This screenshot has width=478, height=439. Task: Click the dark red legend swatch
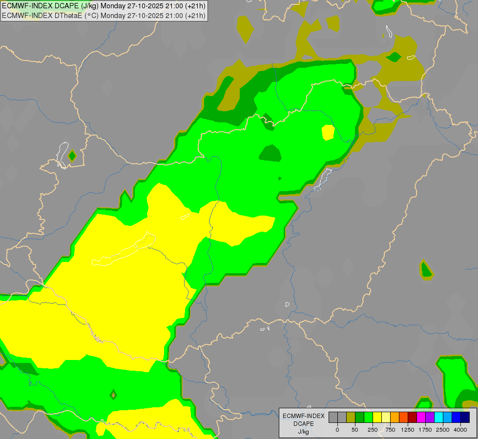(x=413, y=417)
